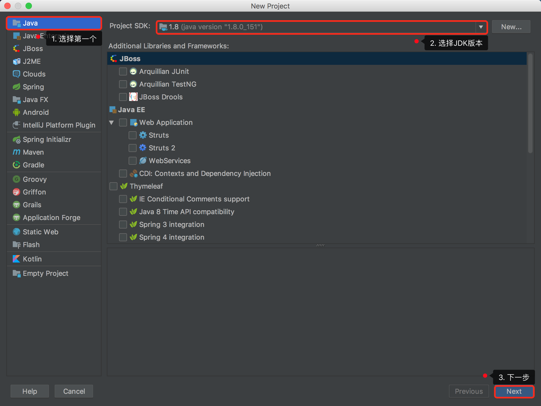Click the Struts 2 gear icon
This screenshot has width=541, height=406.
pyautogui.click(x=143, y=148)
